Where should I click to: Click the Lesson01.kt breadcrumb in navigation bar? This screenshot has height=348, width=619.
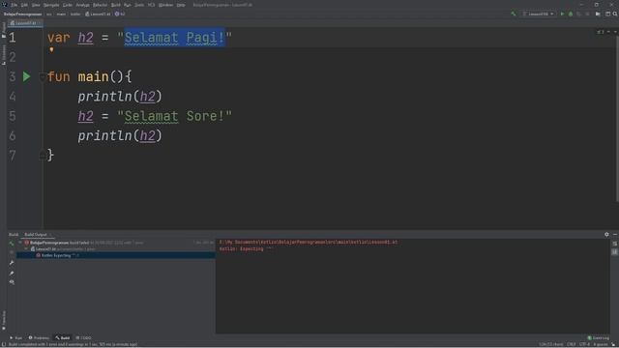[98, 14]
